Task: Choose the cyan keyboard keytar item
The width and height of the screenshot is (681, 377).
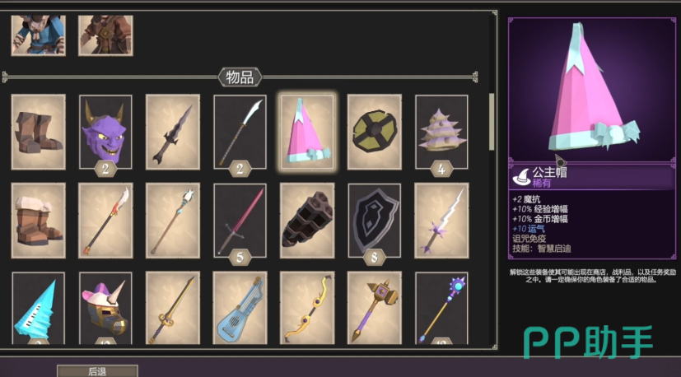Action: click(x=38, y=308)
